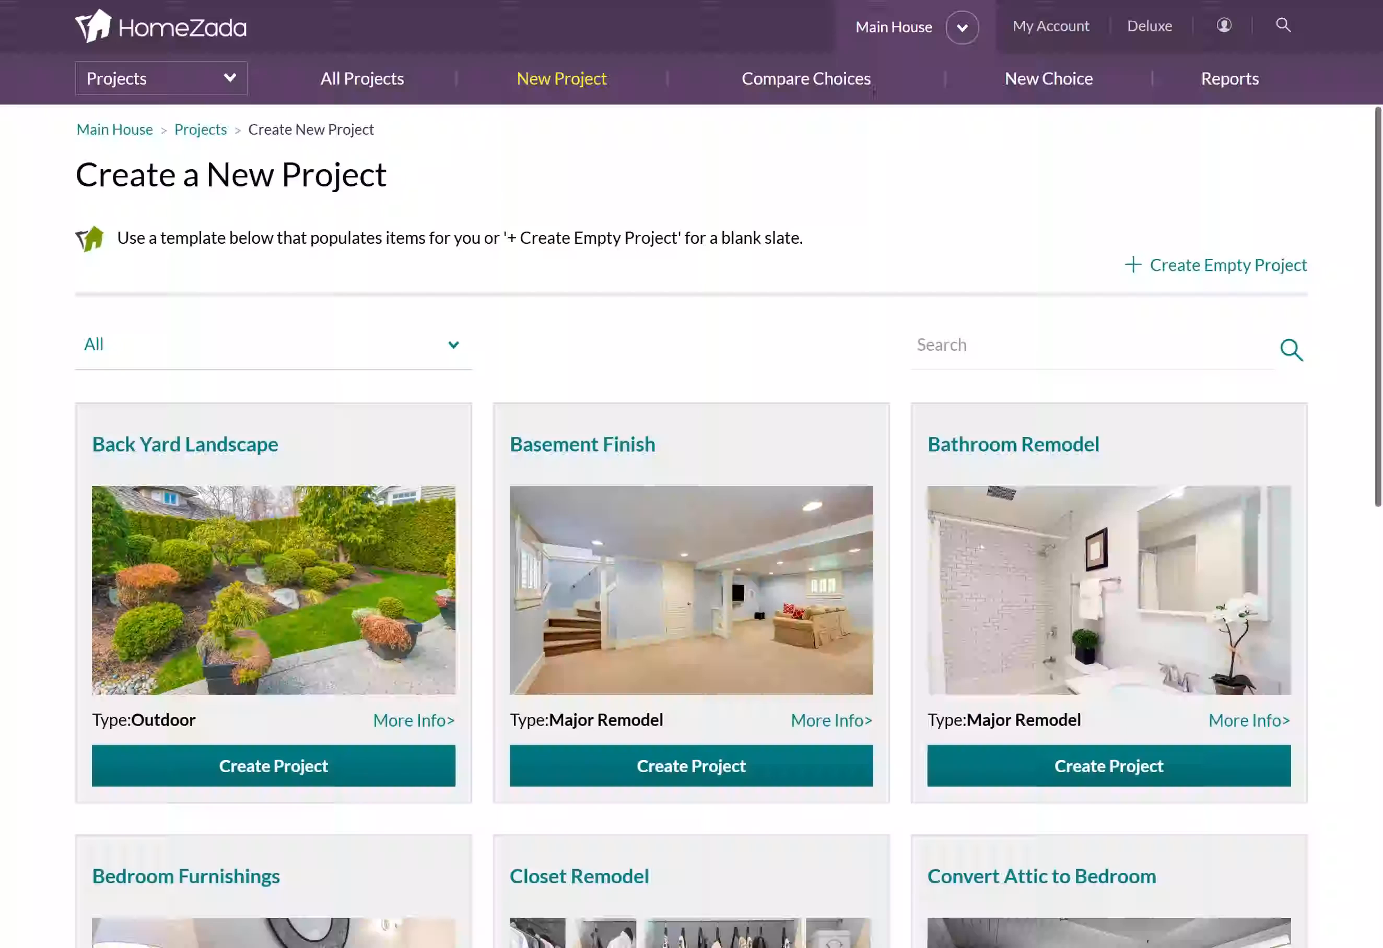Create Project from Bathroom Remodel template
The width and height of the screenshot is (1383, 948).
pyautogui.click(x=1109, y=765)
